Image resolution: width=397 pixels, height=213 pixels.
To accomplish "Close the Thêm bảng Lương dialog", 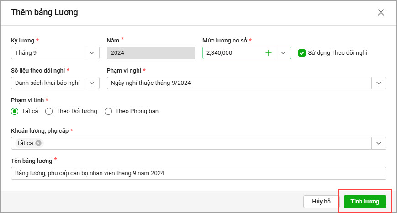I will coord(381,12).
